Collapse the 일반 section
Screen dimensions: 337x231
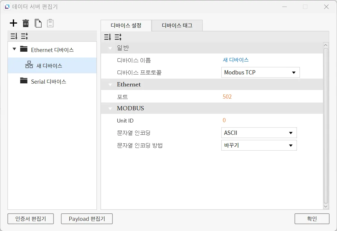pyautogui.click(x=110, y=48)
